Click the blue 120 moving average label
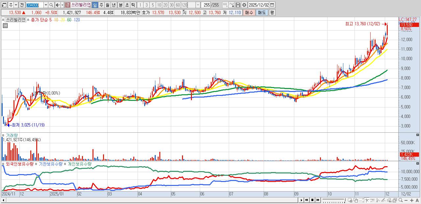Image resolution: width=421 pixels, height=204 pixels. 77,20
